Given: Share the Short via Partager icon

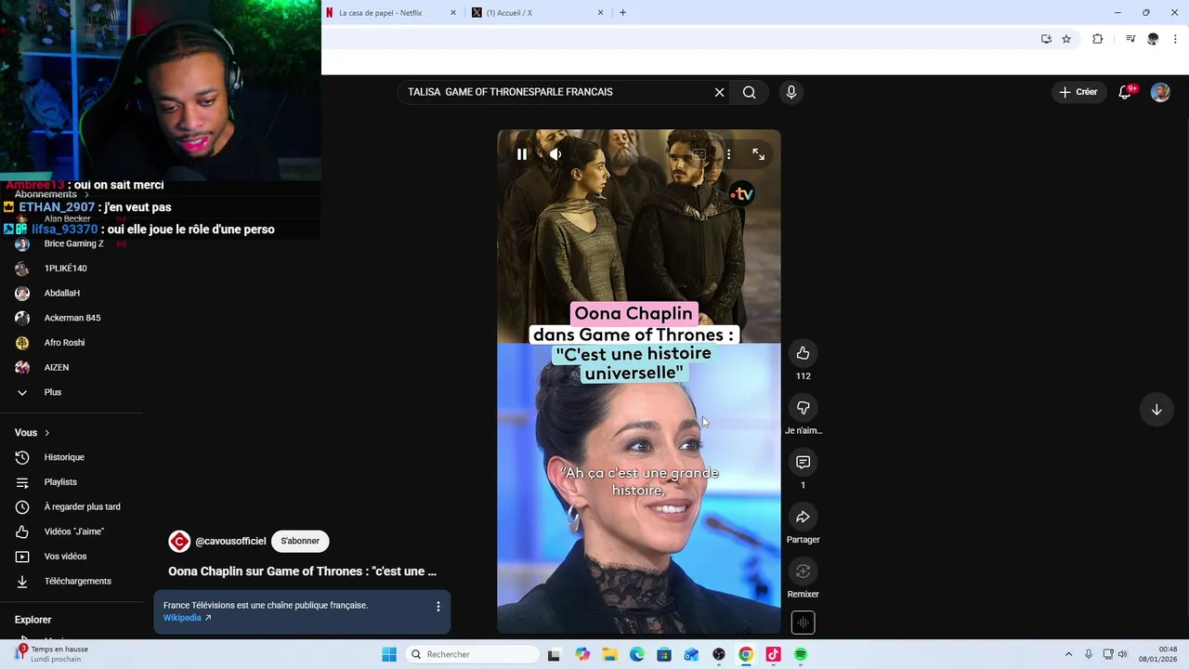Looking at the screenshot, I should (x=803, y=517).
